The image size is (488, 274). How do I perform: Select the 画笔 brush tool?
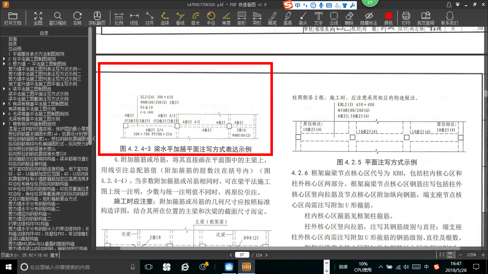[272, 18]
